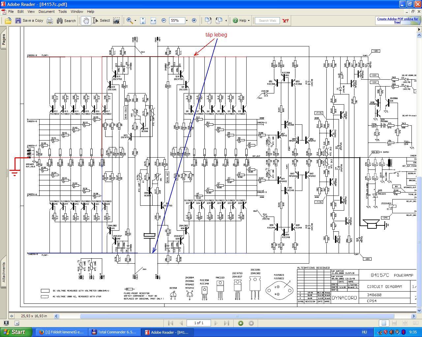Click the navigation pane toggle beside page size
The width and height of the screenshot is (422, 337).
[12, 316]
